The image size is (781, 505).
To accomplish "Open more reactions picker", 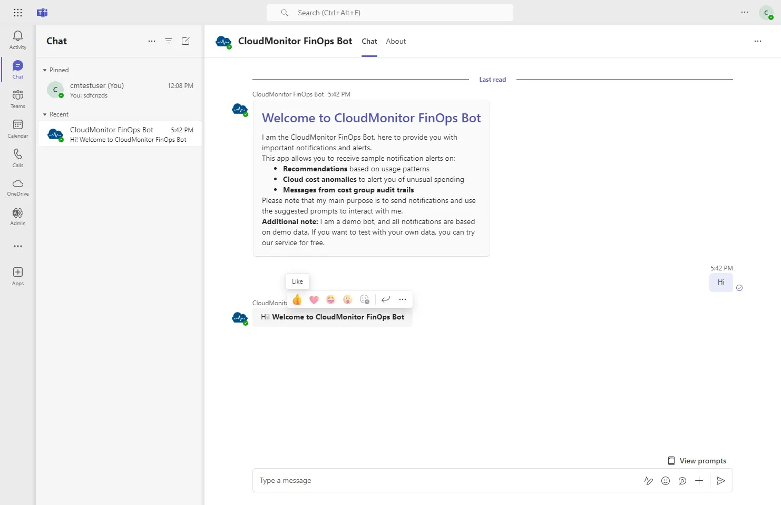I will (x=365, y=299).
